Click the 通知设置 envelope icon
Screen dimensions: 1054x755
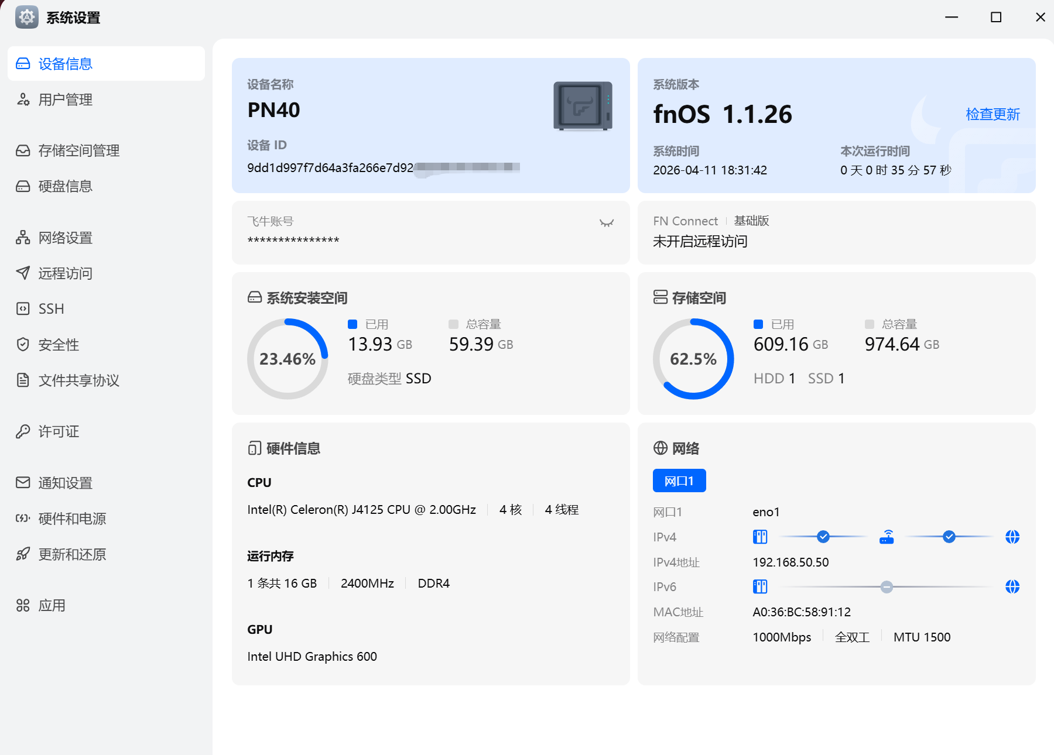click(23, 483)
